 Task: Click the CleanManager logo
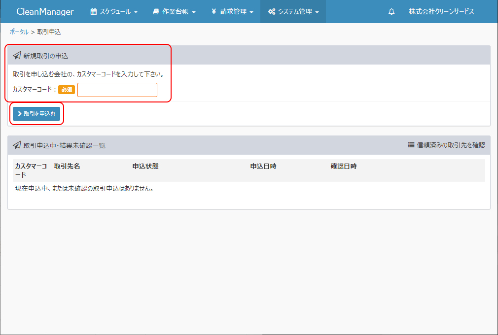point(45,12)
